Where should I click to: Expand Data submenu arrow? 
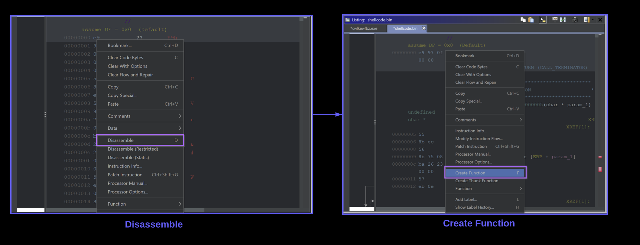click(x=180, y=128)
